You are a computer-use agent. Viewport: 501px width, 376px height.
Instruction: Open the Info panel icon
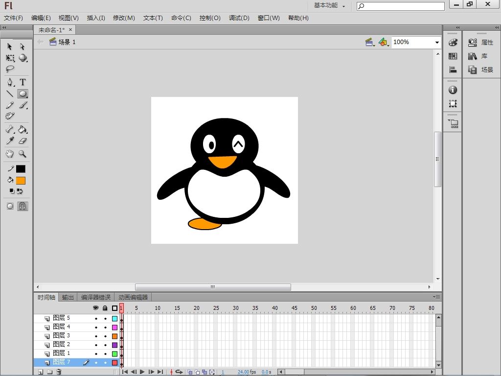click(453, 90)
